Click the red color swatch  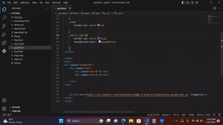pyautogui.click(x=98, y=25)
